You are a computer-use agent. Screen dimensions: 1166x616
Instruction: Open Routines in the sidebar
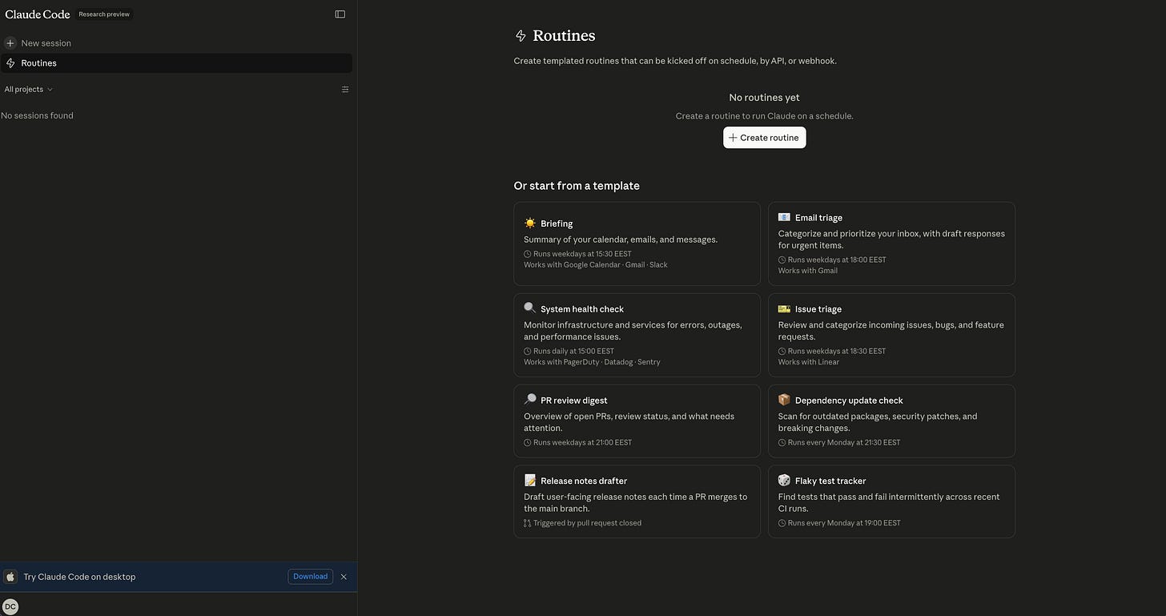point(176,63)
